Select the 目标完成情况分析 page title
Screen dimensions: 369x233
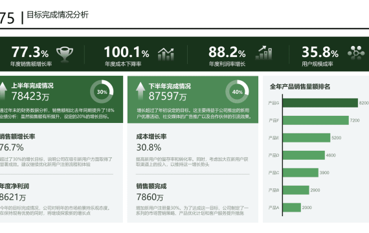tap(58, 15)
